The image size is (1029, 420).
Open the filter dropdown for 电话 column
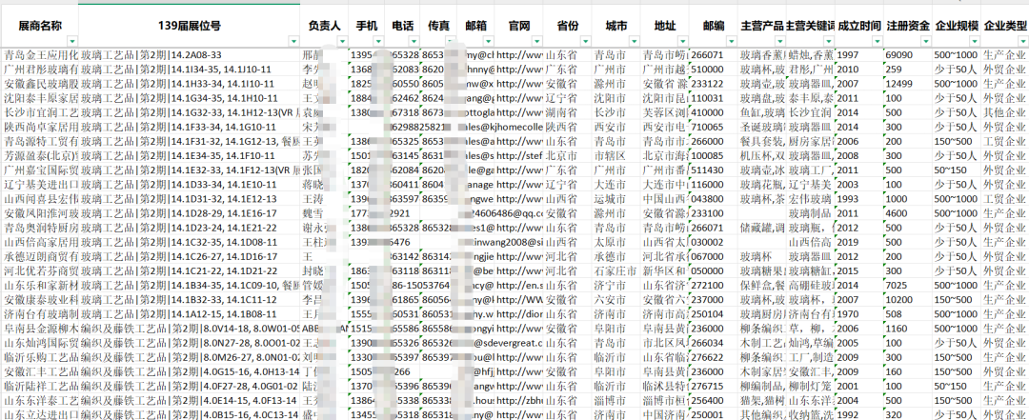pyautogui.click(x=414, y=41)
